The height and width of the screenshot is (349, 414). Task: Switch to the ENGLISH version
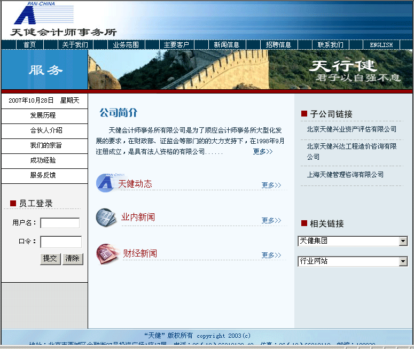pos(381,45)
